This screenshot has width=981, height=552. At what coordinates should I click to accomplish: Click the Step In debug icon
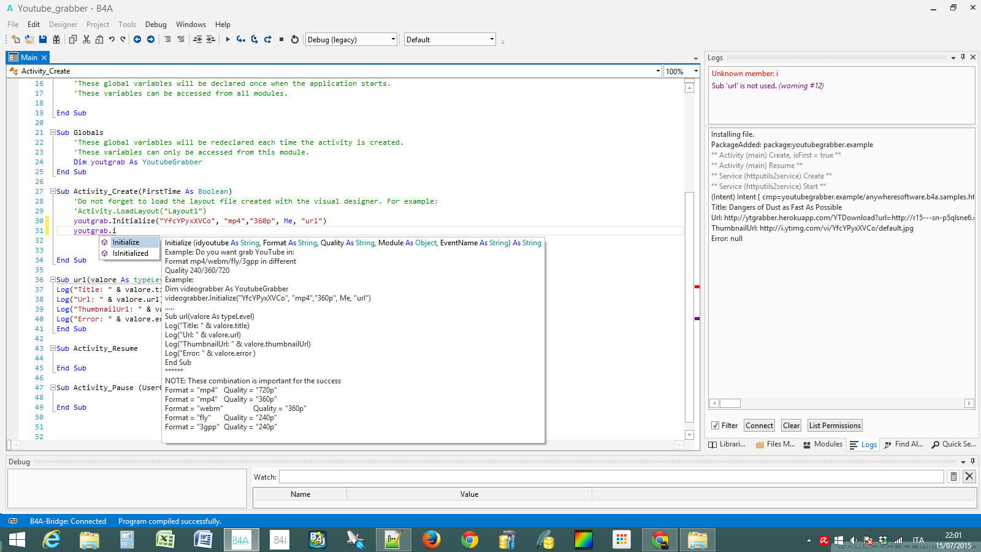pyautogui.click(x=241, y=39)
